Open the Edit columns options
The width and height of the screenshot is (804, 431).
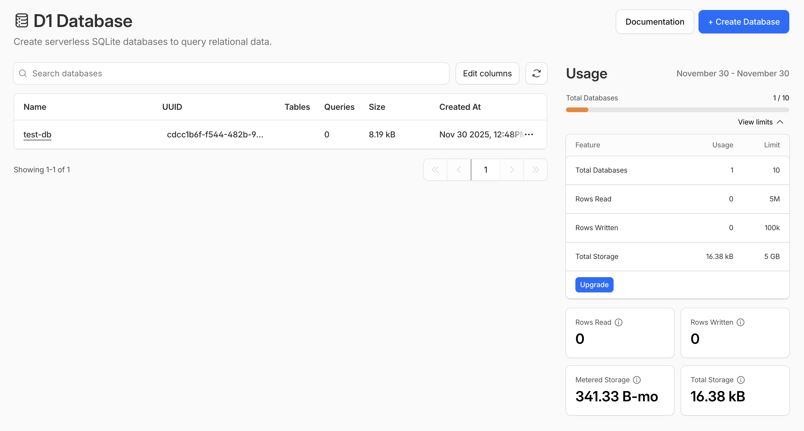click(487, 73)
